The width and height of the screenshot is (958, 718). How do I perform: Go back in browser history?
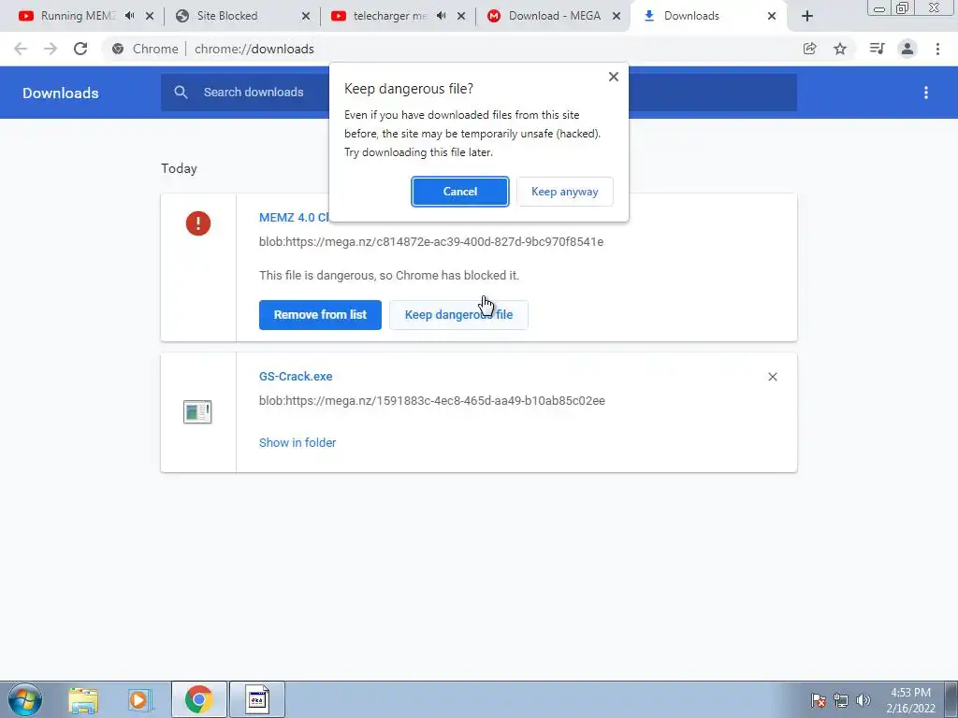21,49
